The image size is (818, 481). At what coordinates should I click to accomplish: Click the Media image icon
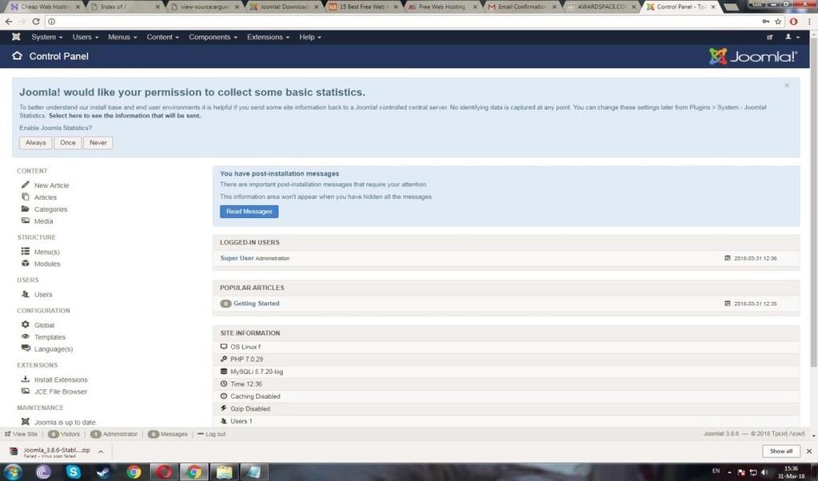coord(25,221)
